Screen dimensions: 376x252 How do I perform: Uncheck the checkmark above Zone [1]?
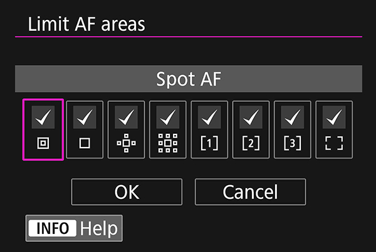[x=209, y=116]
